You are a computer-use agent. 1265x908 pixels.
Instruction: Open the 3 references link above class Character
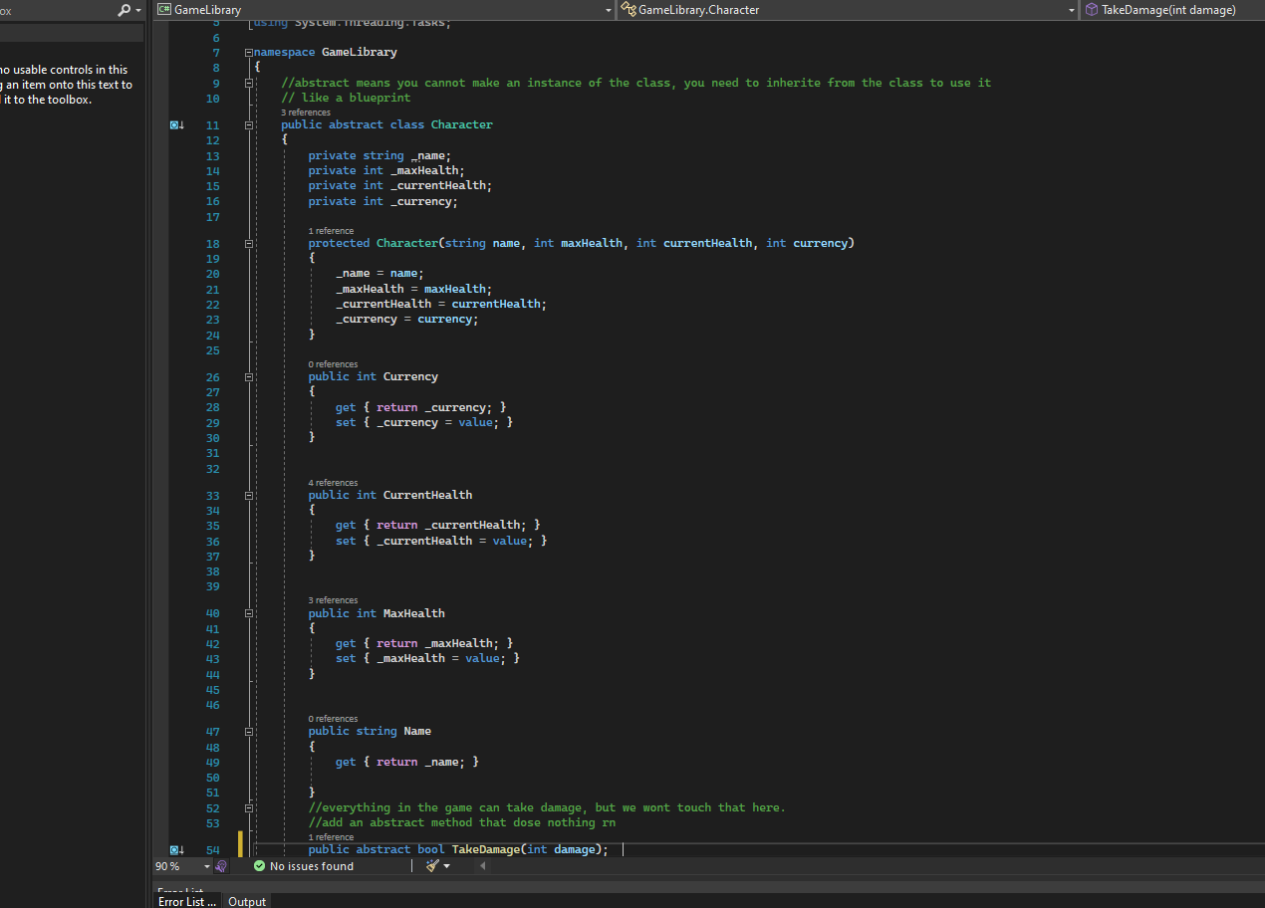click(x=306, y=113)
